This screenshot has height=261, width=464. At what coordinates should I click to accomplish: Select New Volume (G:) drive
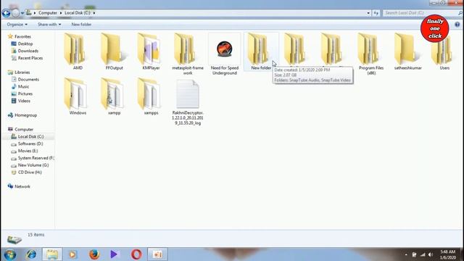33,165
